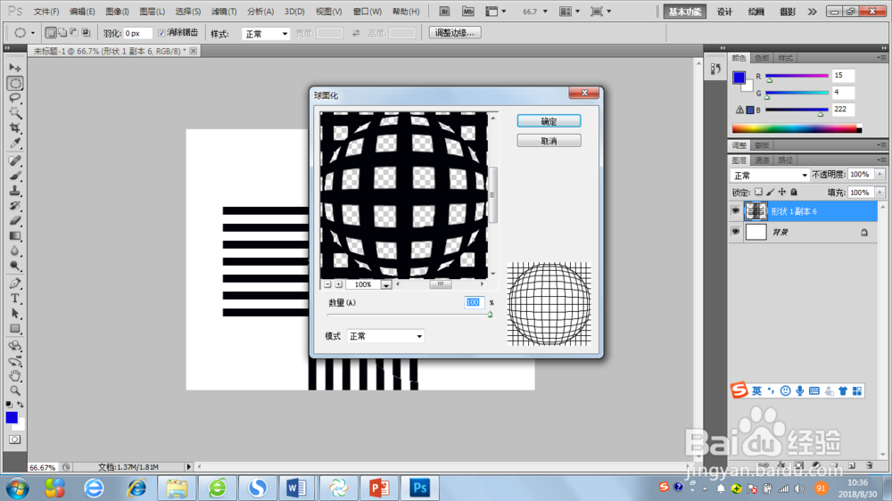This screenshot has width=892, height=501.
Task: Select the 基本功能 workspace
Action: pyautogui.click(x=685, y=12)
